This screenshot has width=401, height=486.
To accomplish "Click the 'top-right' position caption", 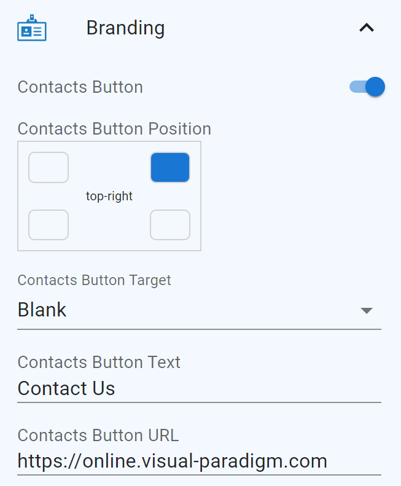I will click(x=109, y=197).
